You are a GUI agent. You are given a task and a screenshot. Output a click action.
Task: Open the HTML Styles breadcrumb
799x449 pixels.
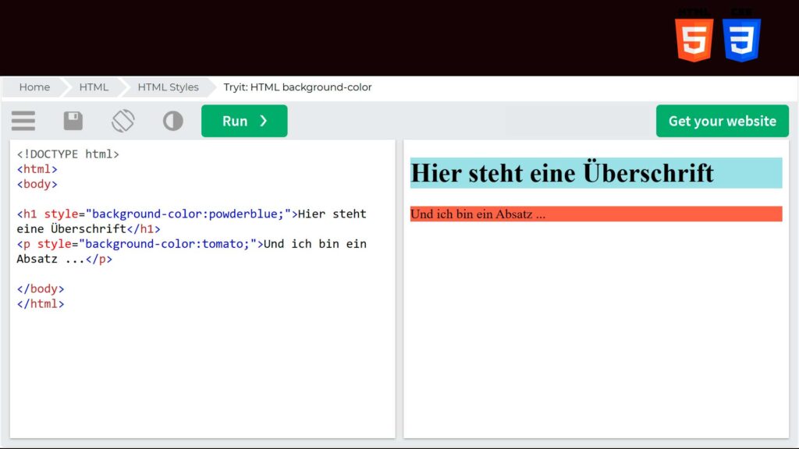pos(169,87)
